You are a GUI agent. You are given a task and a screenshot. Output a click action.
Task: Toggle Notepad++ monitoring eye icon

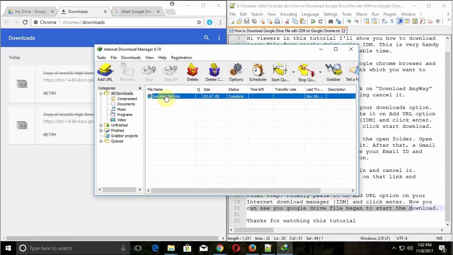pyautogui.click(x=438, y=22)
